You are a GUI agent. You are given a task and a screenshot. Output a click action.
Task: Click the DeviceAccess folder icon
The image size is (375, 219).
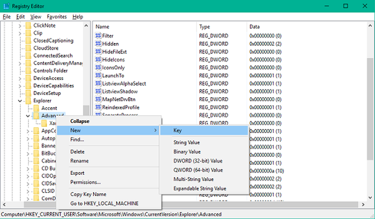pos(28,78)
